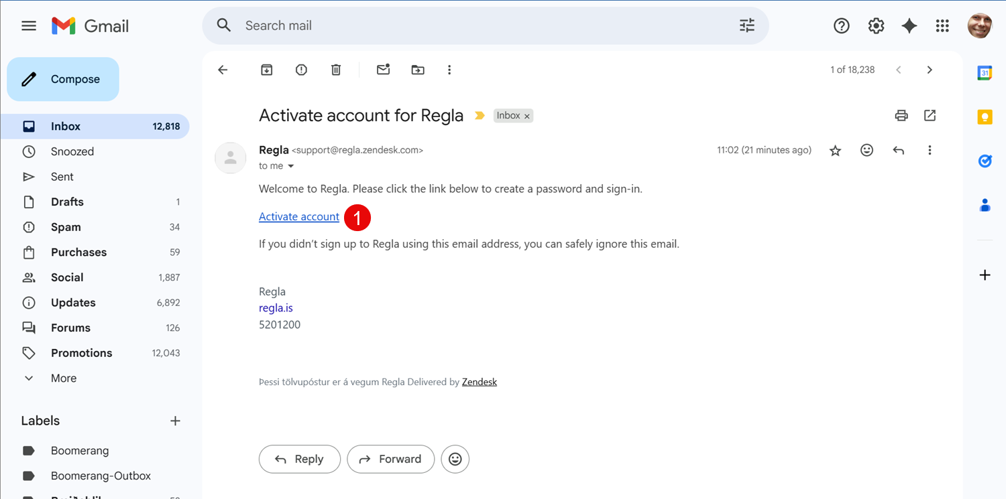This screenshot has width=1006, height=499.
Task: Print this email conversation
Action: pyautogui.click(x=901, y=116)
